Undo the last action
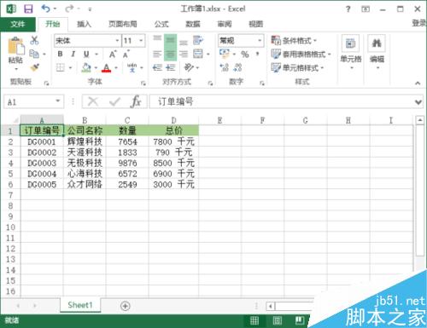Image resolution: width=427 pixels, height=328 pixels. 46,9
